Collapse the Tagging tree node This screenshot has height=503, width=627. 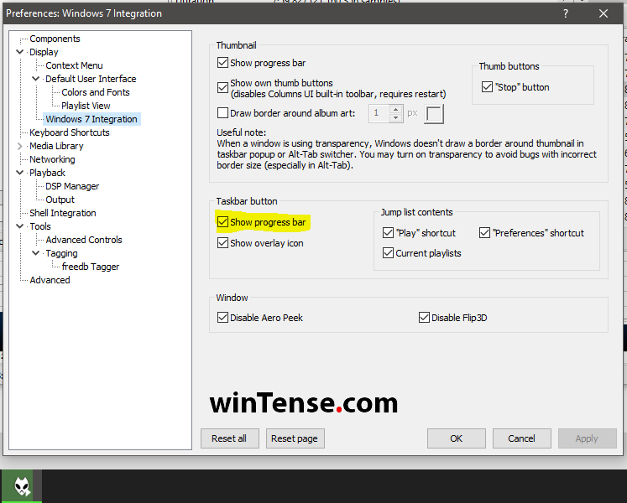point(35,253)
